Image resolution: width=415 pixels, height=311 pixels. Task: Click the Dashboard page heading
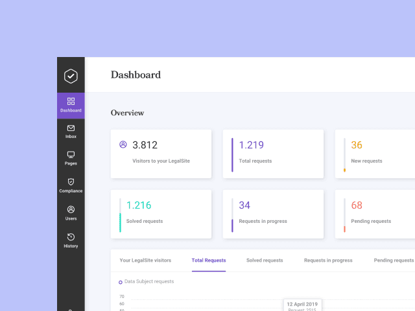[x=136, y=75]
